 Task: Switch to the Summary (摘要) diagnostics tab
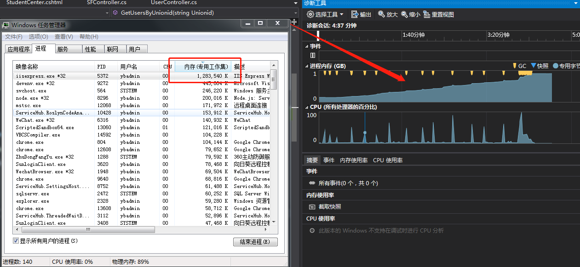tap(312, 160)
